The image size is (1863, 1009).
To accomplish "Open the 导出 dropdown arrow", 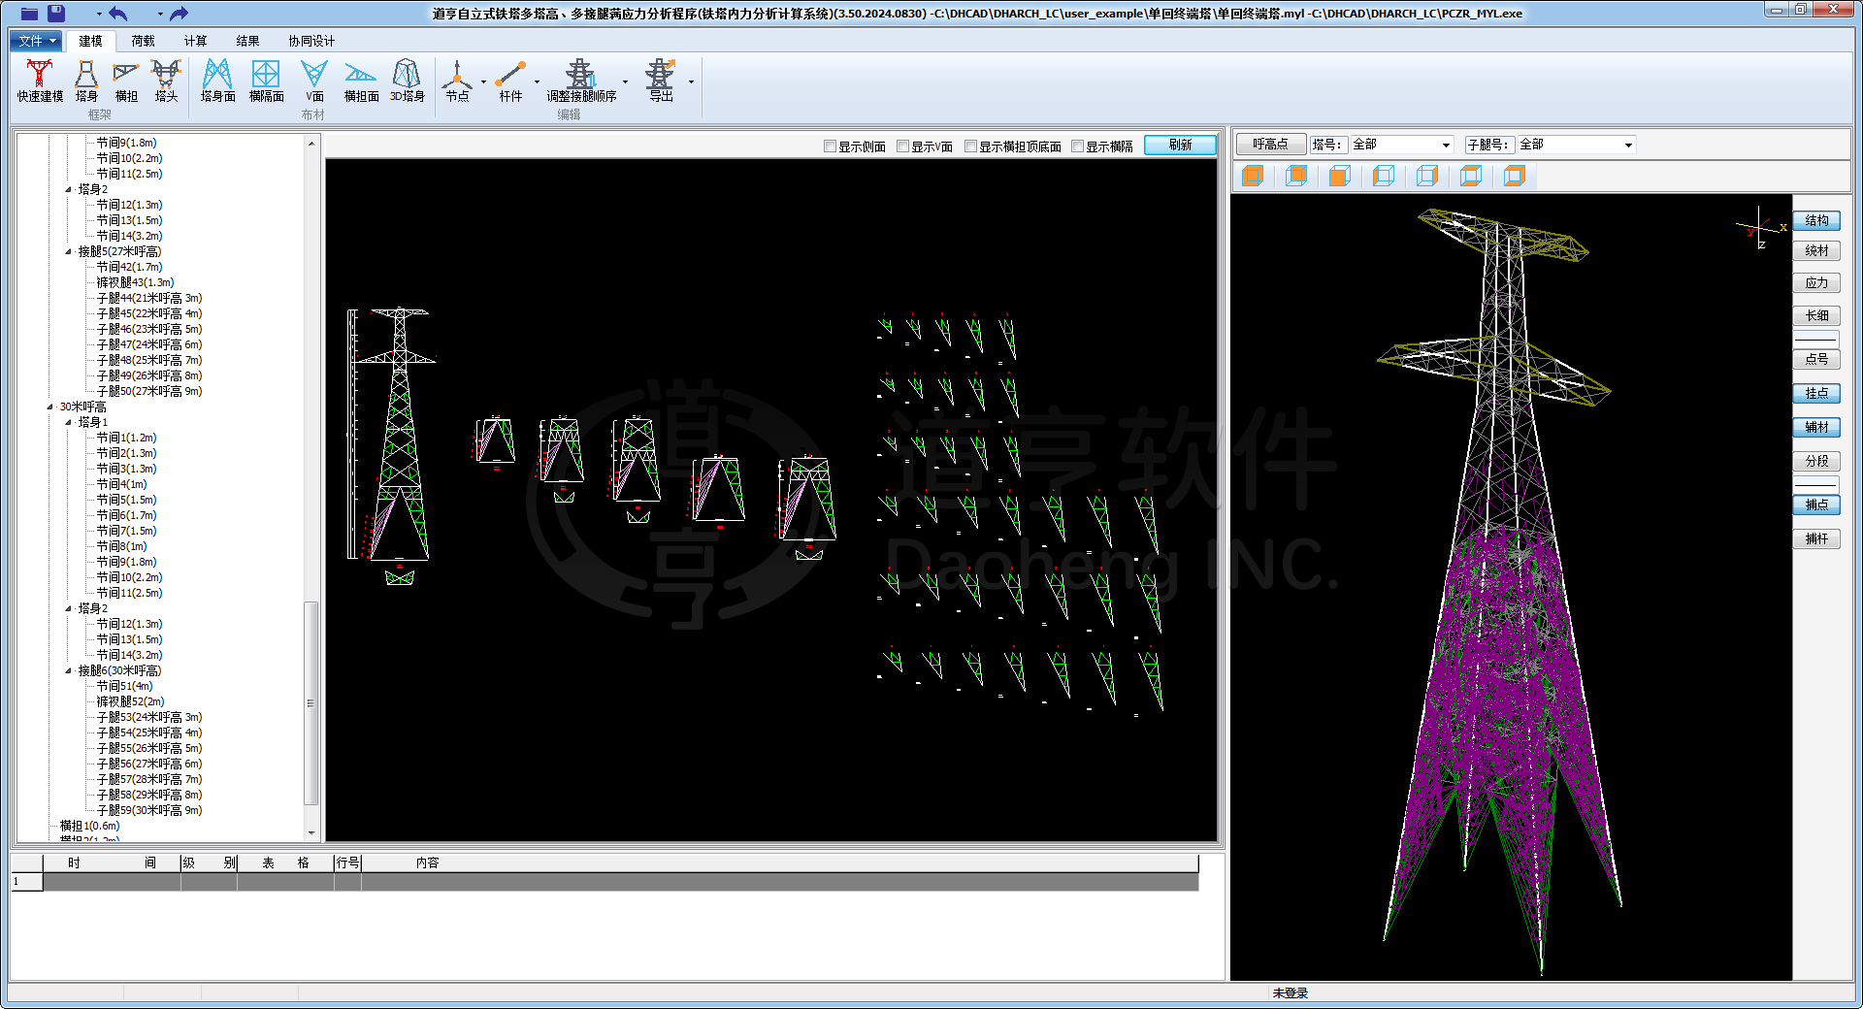I will (x=691, y=81).
